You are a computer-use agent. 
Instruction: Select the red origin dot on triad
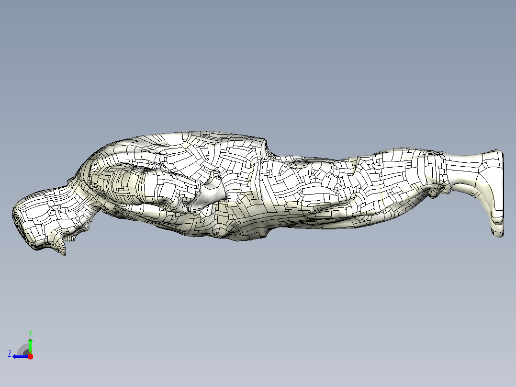[30, 356]
